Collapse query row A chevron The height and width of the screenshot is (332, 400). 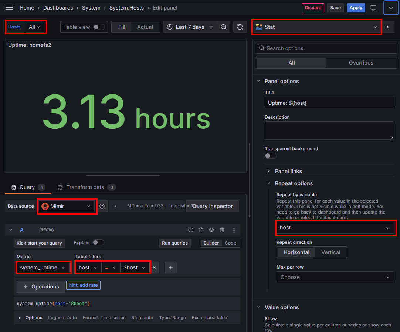pos(11,230)
